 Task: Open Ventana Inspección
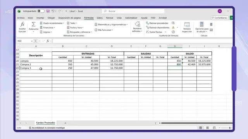(187, 27)
